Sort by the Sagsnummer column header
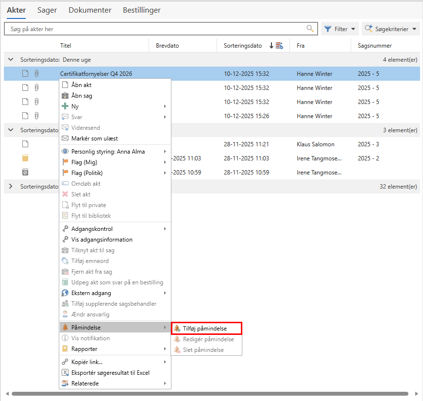The width and height of the screenshot is (423, 401). click(375, 46)
